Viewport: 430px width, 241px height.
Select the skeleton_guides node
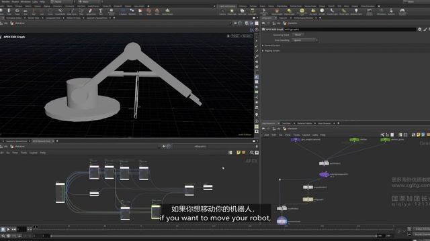(385, 140)
